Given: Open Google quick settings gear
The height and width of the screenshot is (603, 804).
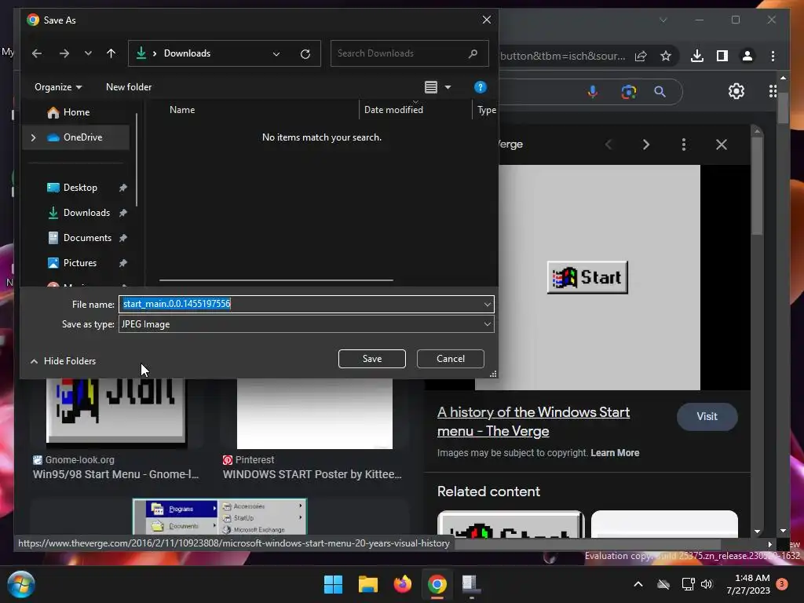Looking at the screenshot, I should pos(736,91).
